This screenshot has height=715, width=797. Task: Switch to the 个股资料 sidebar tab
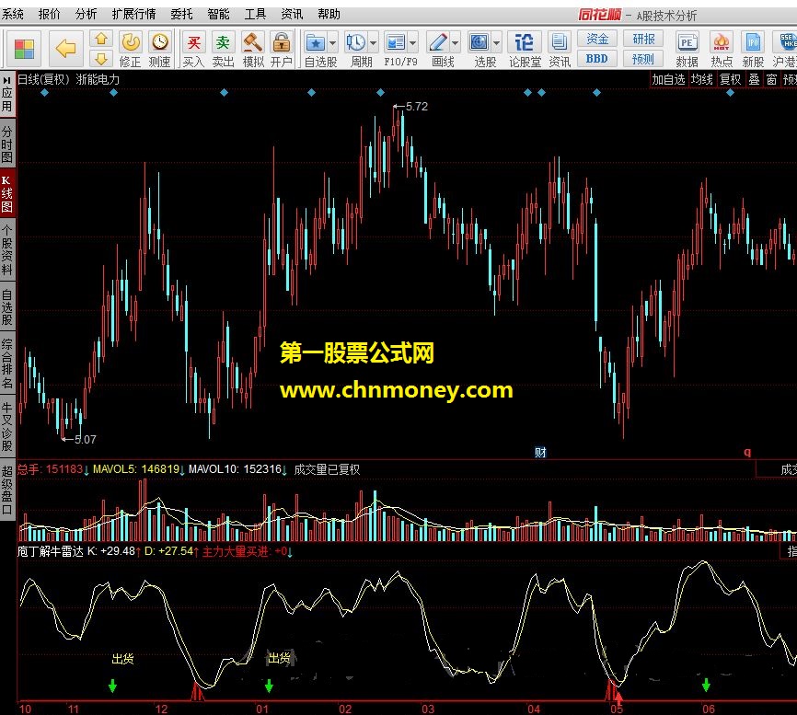coord(7,249)
